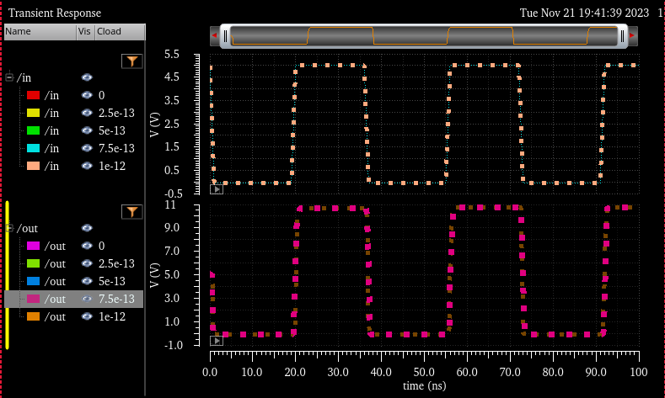665x398 pixels.
Task: Click the play icon in the output plot corner
Action: tap(217, 340)
